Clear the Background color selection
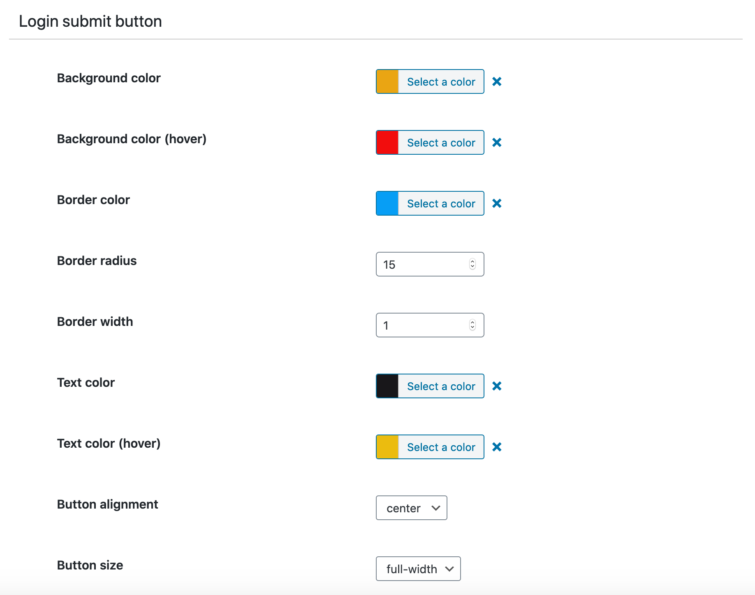 496,81
